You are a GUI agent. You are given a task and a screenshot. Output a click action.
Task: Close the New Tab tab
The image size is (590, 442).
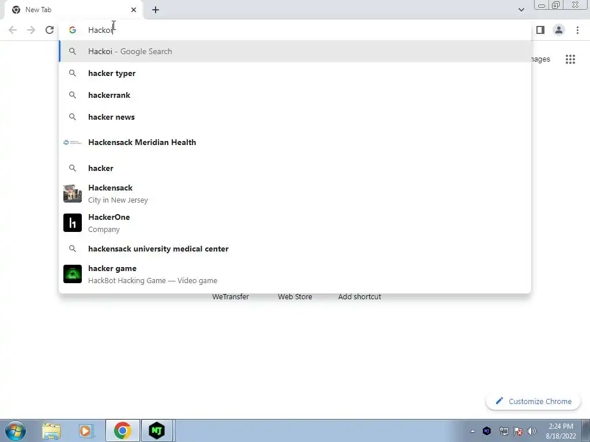134,10
